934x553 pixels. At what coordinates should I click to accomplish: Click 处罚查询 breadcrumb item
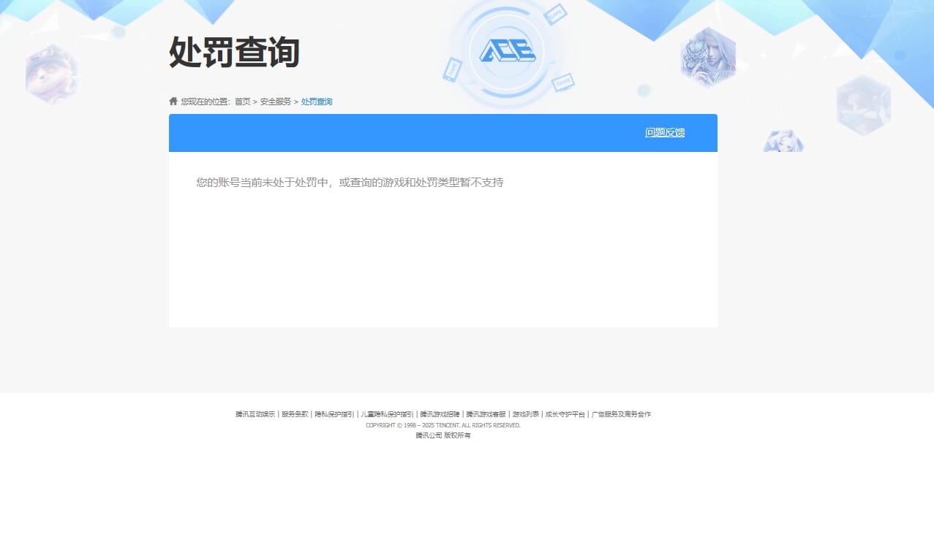click(x=317, y=102)
